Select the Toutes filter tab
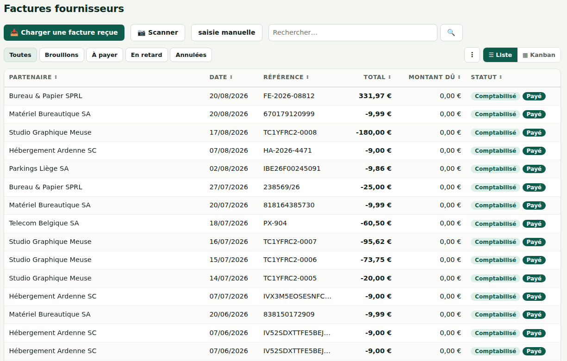The image size is (567, 361). [20, 55]
